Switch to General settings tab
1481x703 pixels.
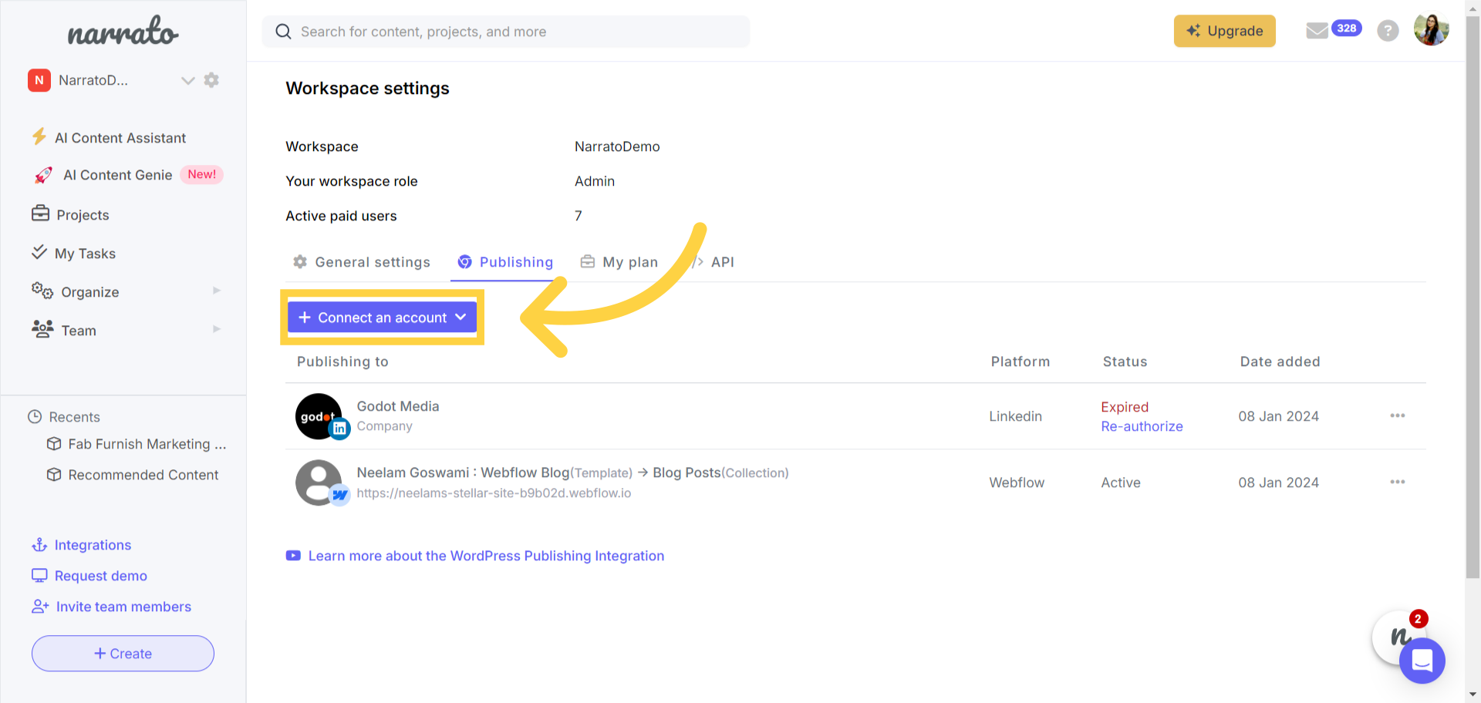(x=361, y=262)
